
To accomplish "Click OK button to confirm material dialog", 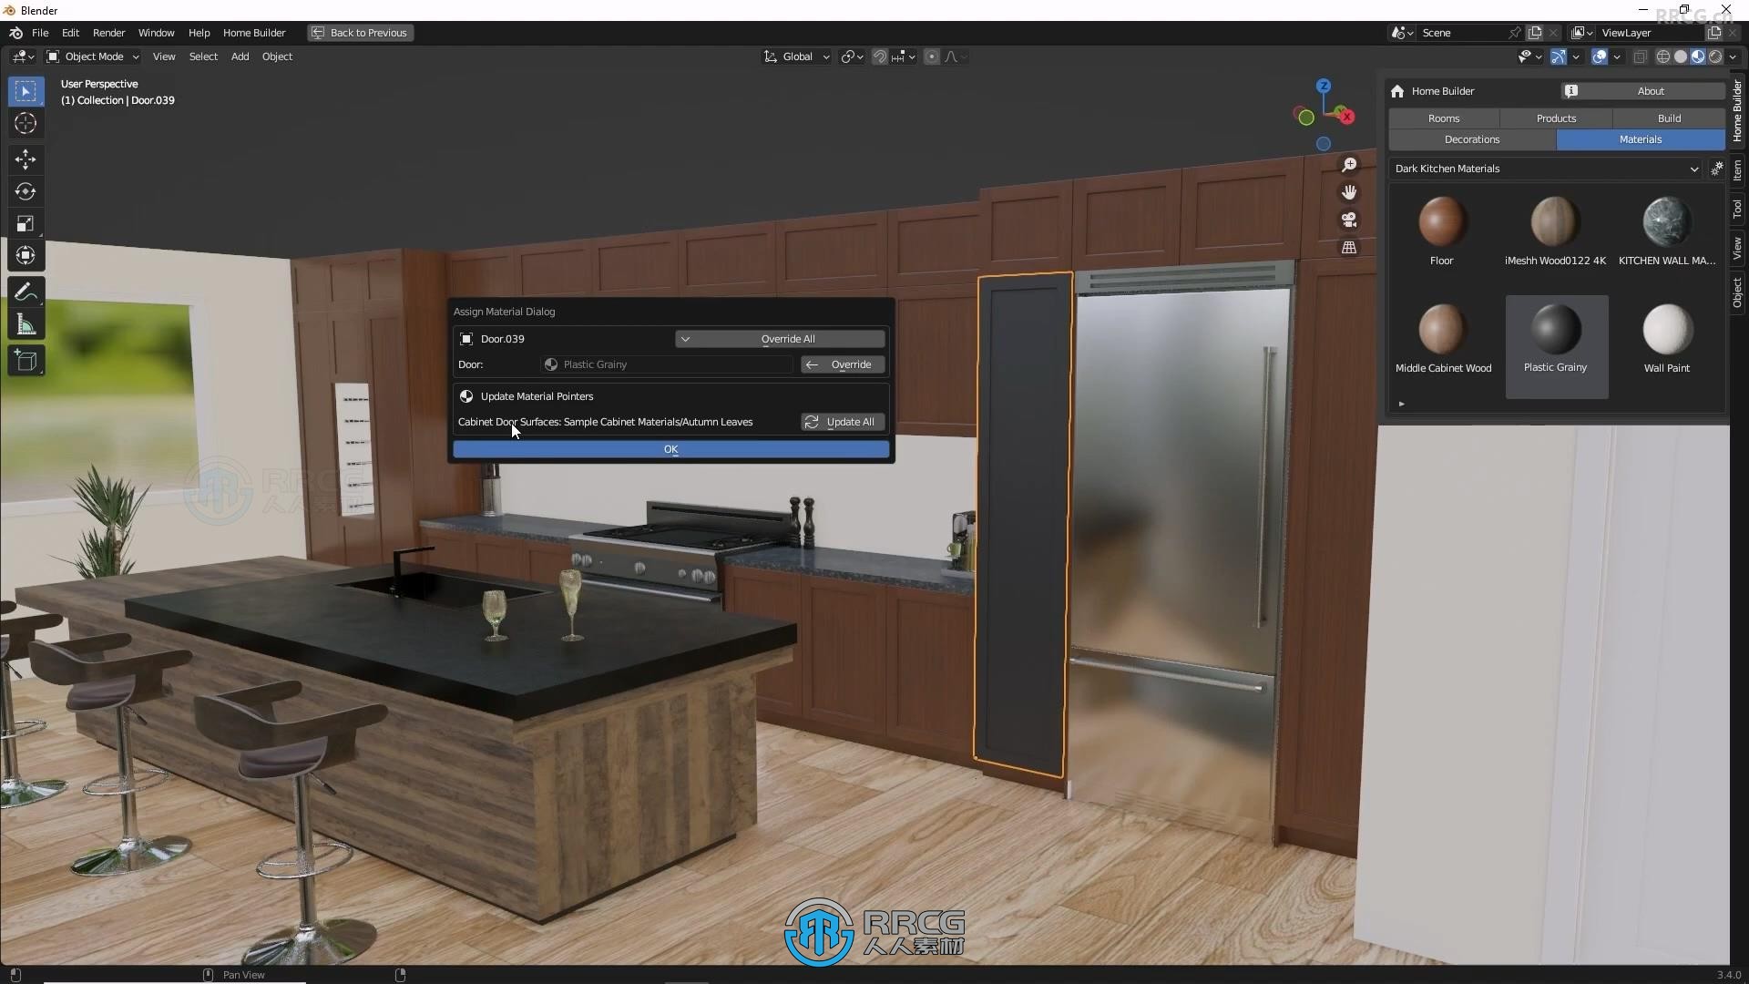I will [x=670, y=448].
